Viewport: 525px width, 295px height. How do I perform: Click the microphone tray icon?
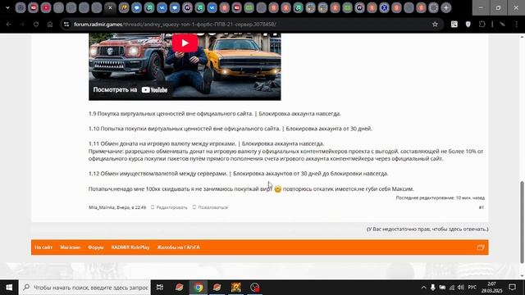coord(433,288)
